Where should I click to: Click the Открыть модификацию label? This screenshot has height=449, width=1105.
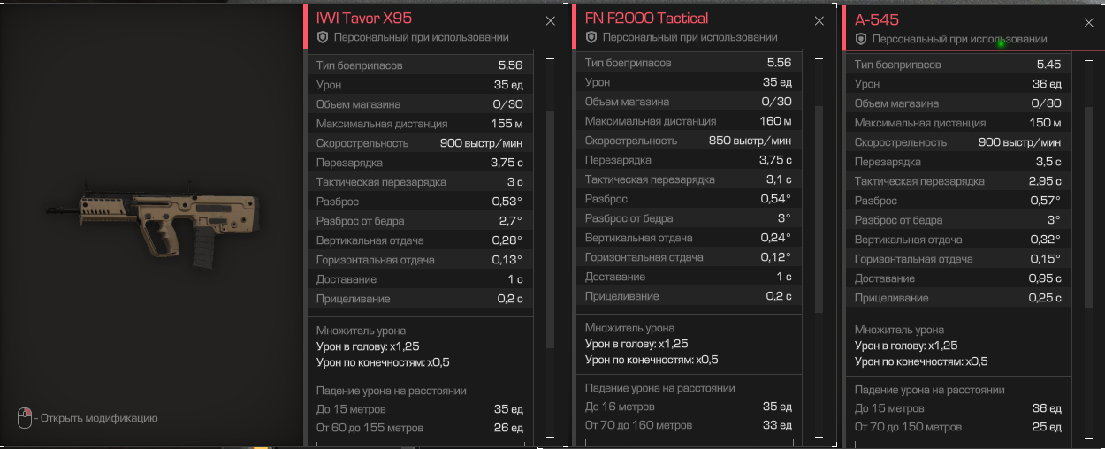[x=99, y=418]
